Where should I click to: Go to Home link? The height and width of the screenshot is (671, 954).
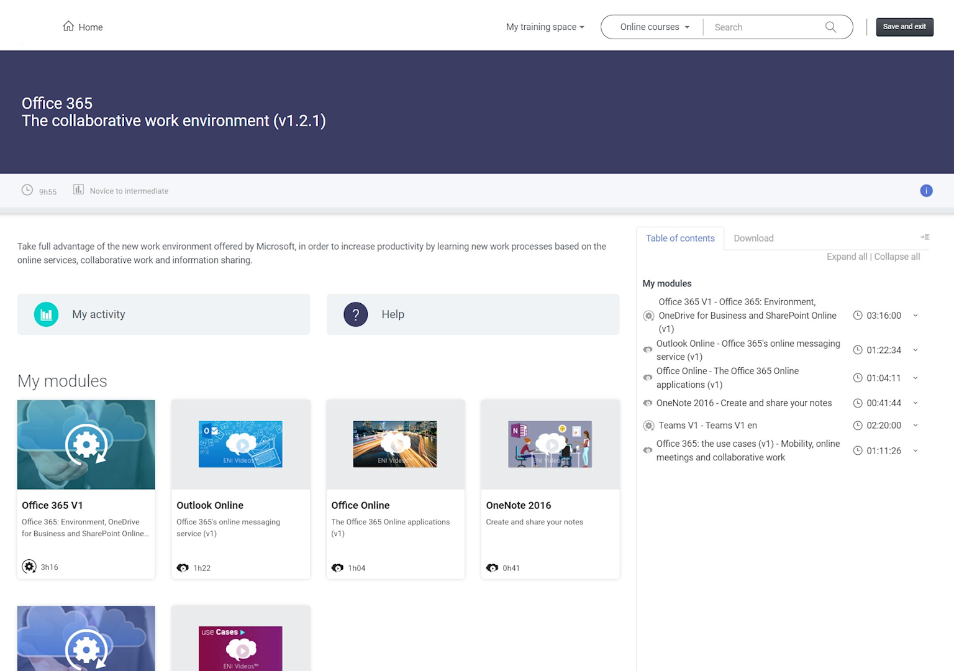coord(83,27)
